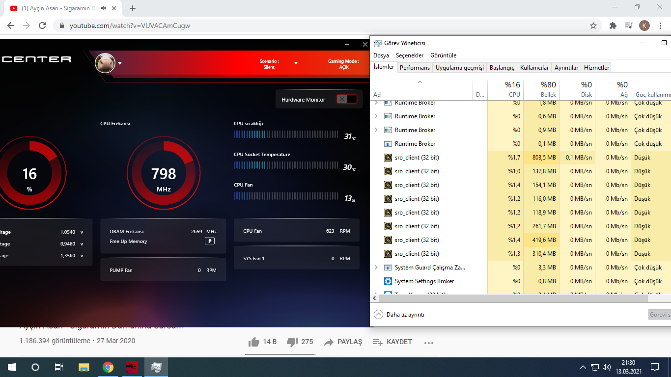671x377 pixels.
Task: Open the Hizmetler tab
Action: click(596, 68)
